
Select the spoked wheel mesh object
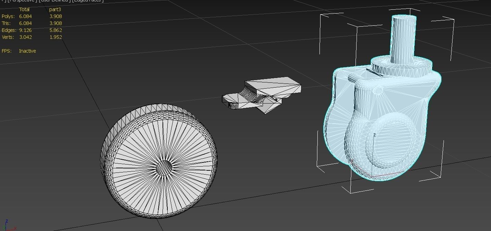click(x=159, y=160)
